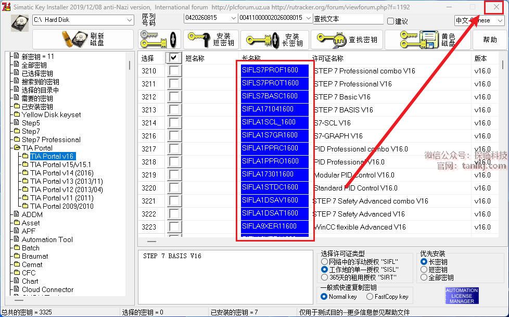Click the S7-GRAPH V16 license name

pyautogui.click(x=338, y=136)
